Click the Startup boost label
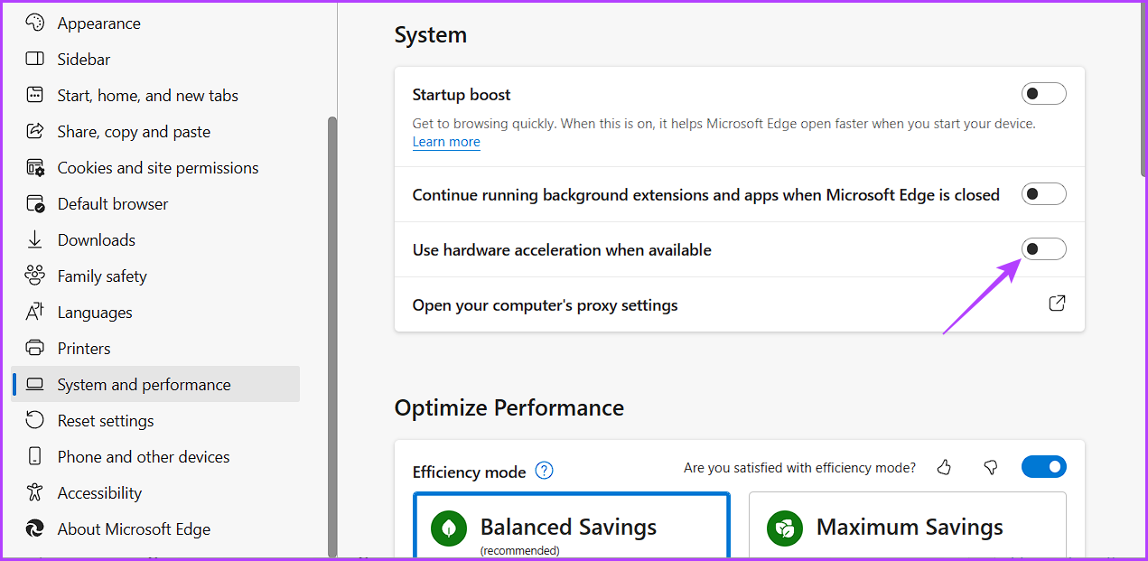1148x561 pixels. pos(462,95)
